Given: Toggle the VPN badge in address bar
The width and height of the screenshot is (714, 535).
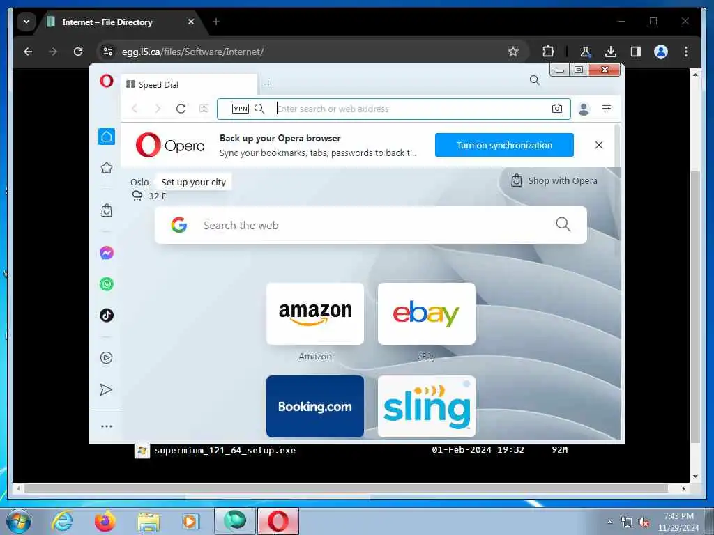Looking at the screenshot, I should point(241,109).
